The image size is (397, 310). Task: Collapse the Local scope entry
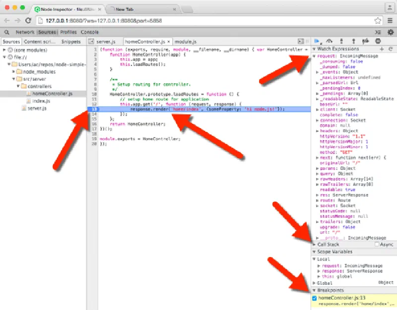click(314, 259)
